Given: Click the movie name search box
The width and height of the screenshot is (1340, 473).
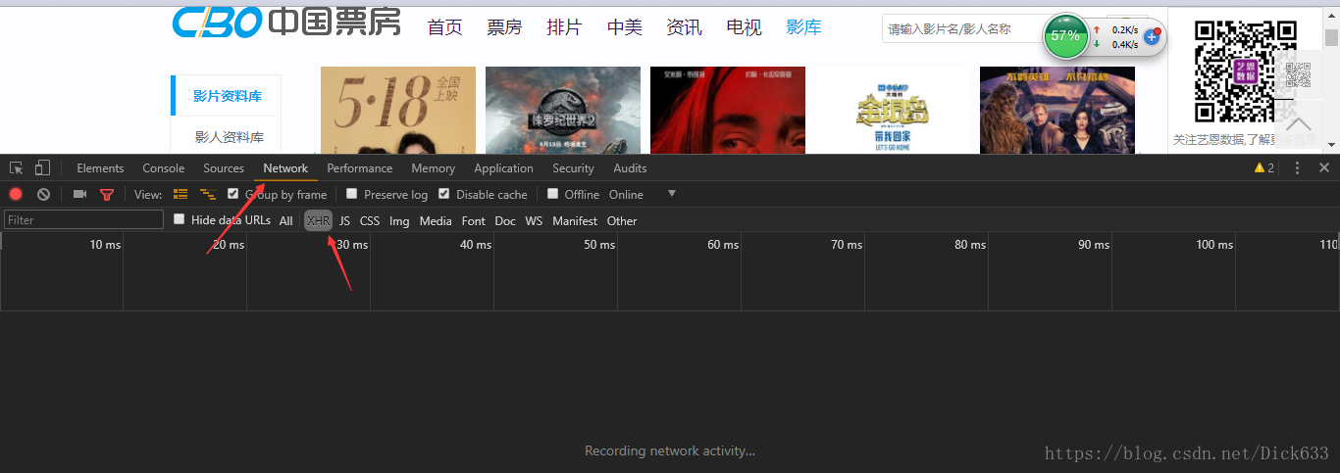Looking at the screenshot, I should click(x=962, y=29).
